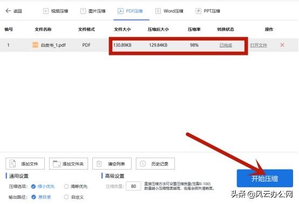
Task: Switch to the 图片压缩 tab
Action: click(x=93, y=11)
